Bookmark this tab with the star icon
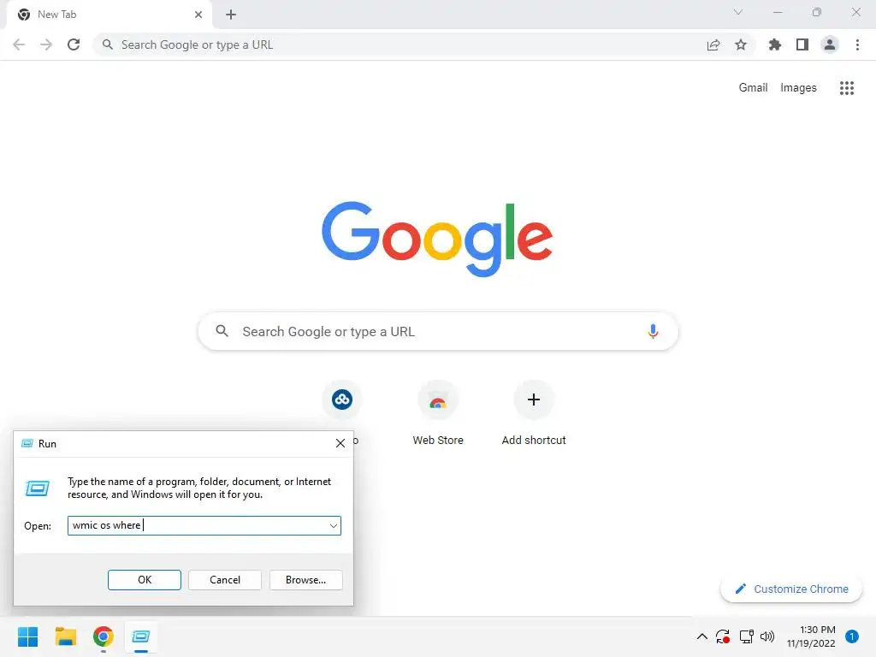The image size is (876, 657). click(x=741, y=44)
